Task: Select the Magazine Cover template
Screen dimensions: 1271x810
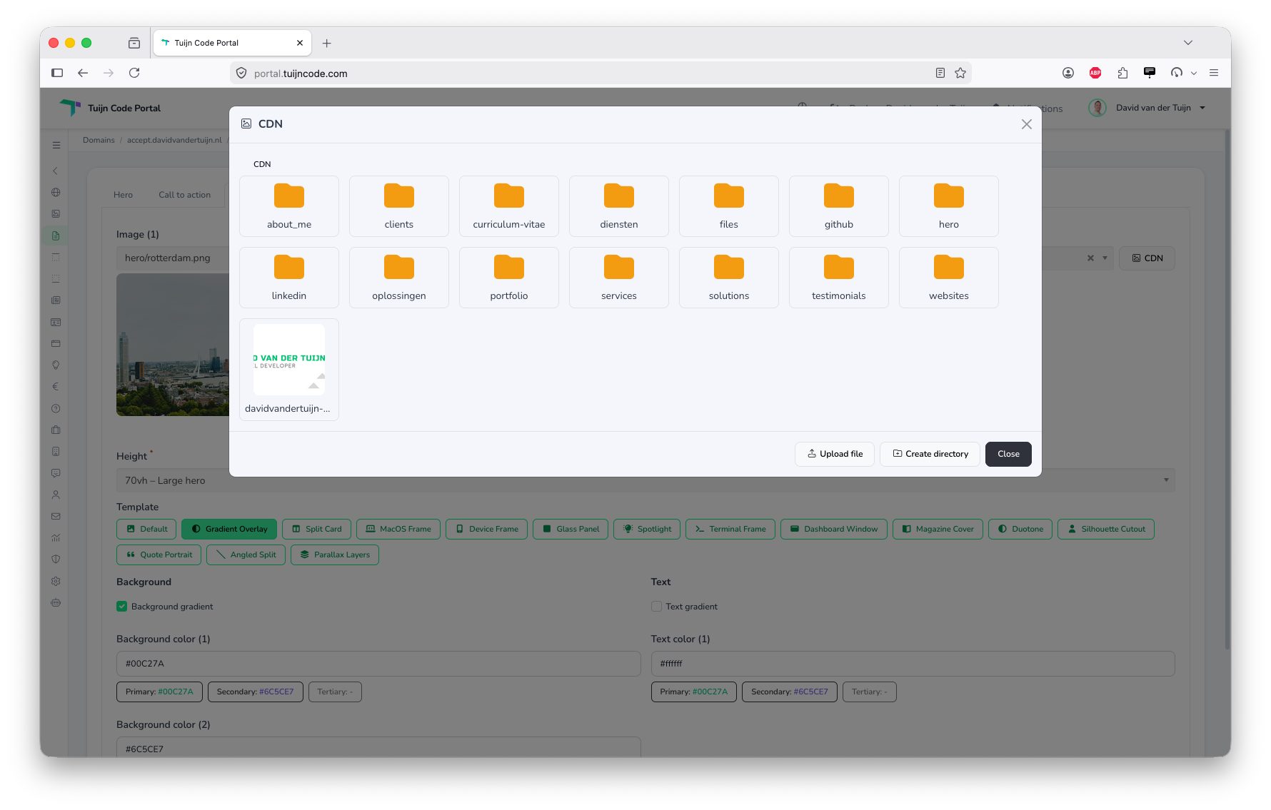Action: (x=938, y=529)
